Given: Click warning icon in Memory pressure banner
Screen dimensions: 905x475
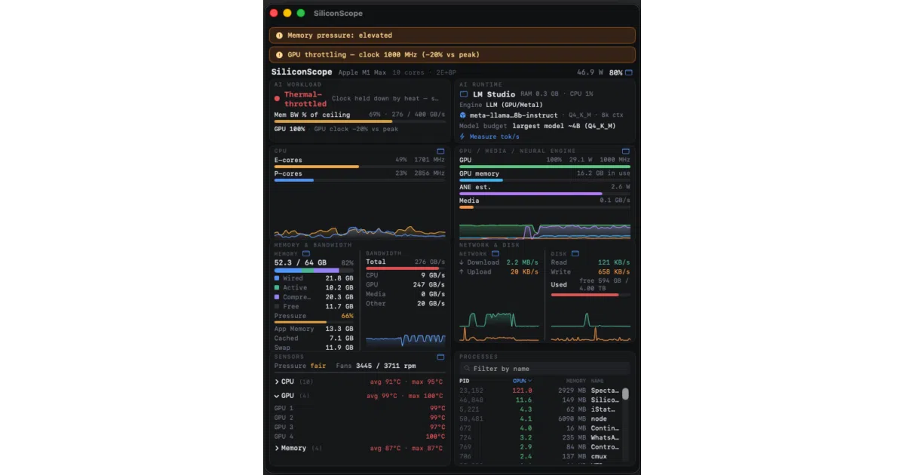Looking at the screenshot, I should 279,35.
